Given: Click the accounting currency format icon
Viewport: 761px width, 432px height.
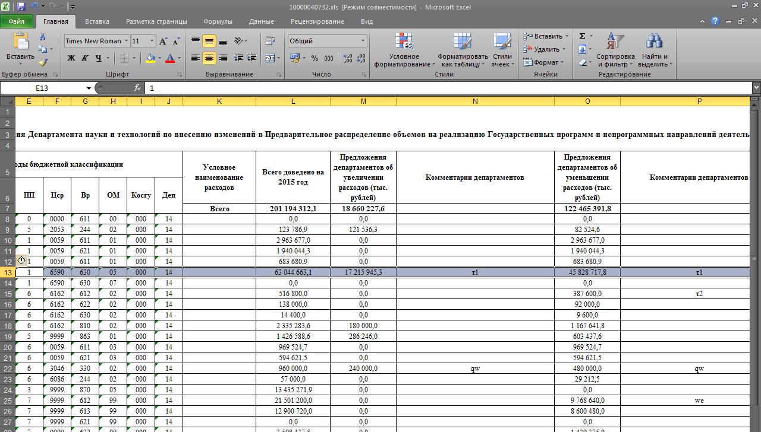Looking at the screenshot, I should [295, 58].
